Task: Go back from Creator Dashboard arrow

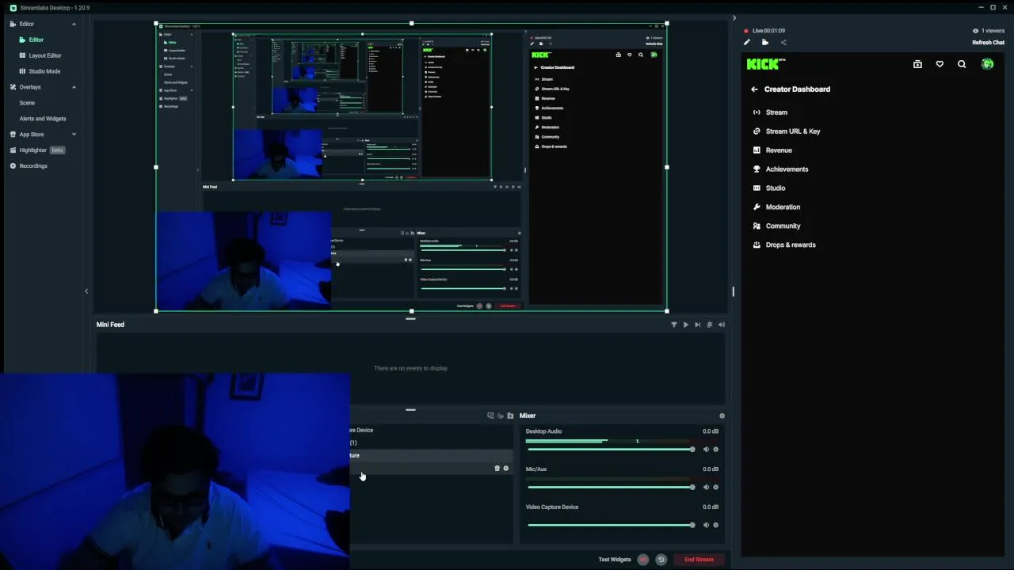Action: pyautogui.click(x=754, y=89)
